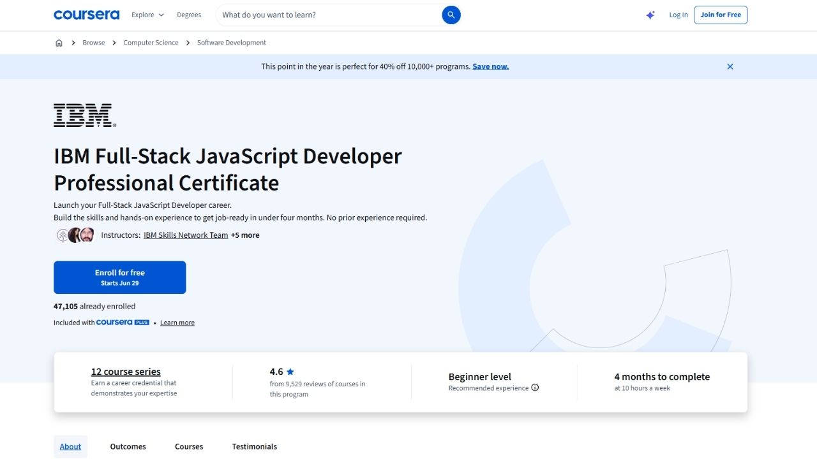Switch to the About tab
Screen dimensions: 817x459
pyautogui.click(x=70, y=447)
